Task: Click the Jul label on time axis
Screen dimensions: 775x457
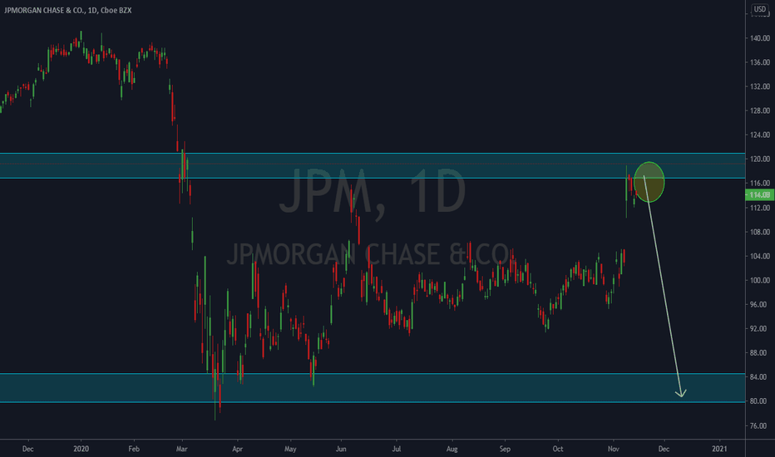Action: pyautogui.click(x=396, y=449)
